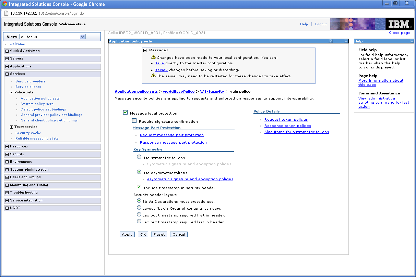Open Algorithms for asymmetric tokens

[297, 132]
